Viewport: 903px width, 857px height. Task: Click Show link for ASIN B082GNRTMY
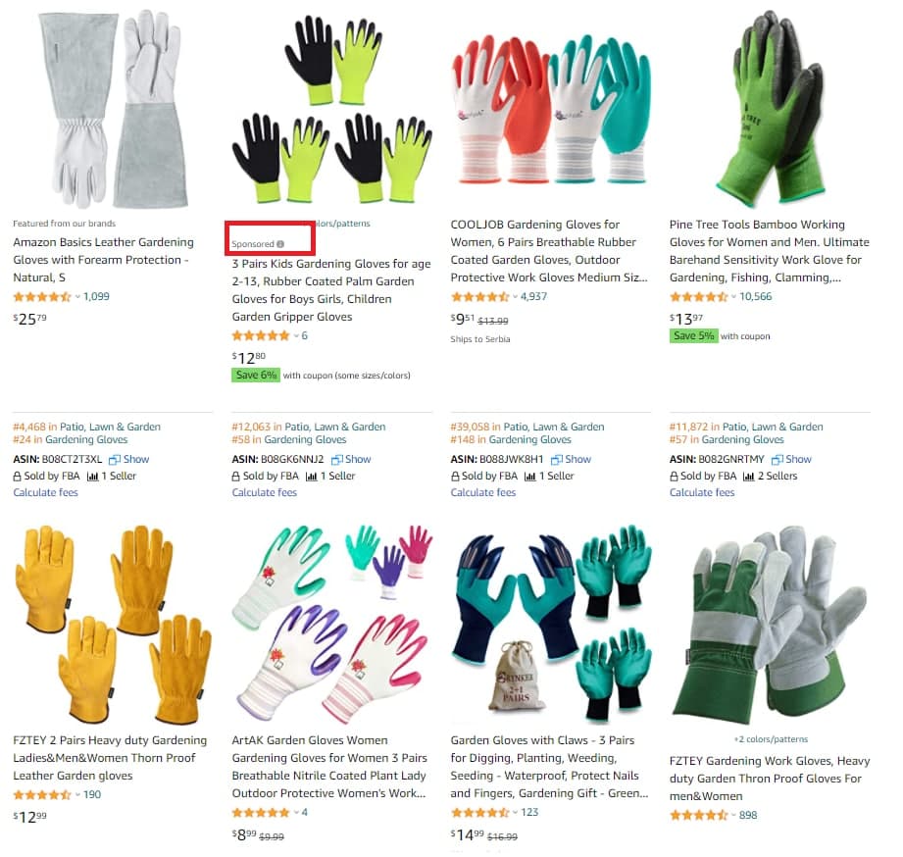[798, 460]
